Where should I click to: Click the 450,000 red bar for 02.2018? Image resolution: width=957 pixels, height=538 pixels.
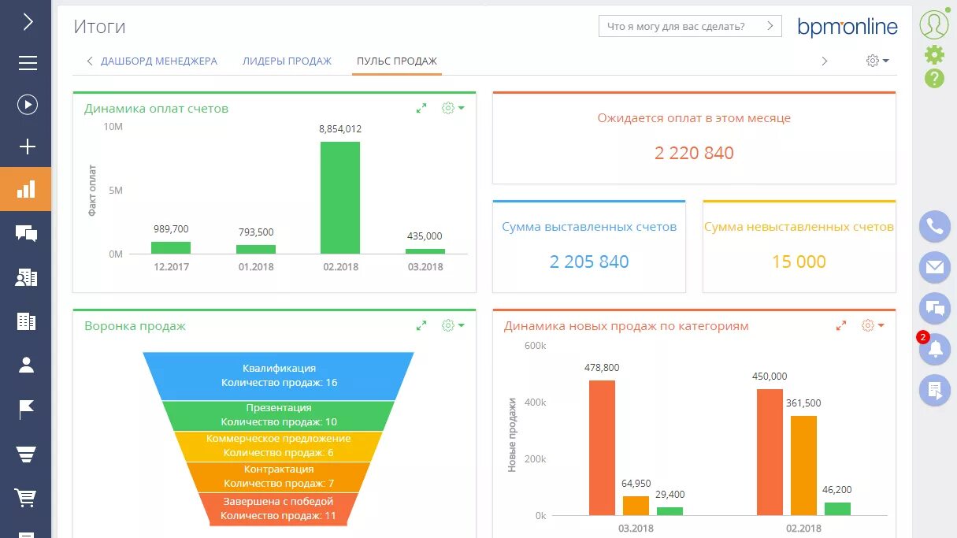point(770,452)
